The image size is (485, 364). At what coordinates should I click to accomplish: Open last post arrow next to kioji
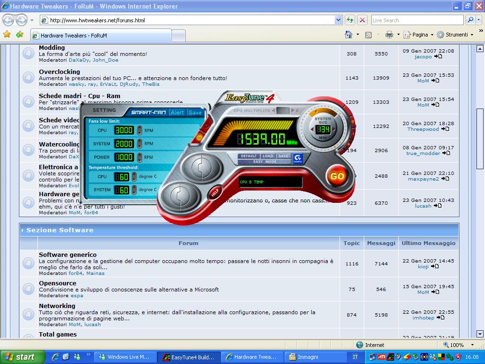pyautogui.click(x=435, y=266)
